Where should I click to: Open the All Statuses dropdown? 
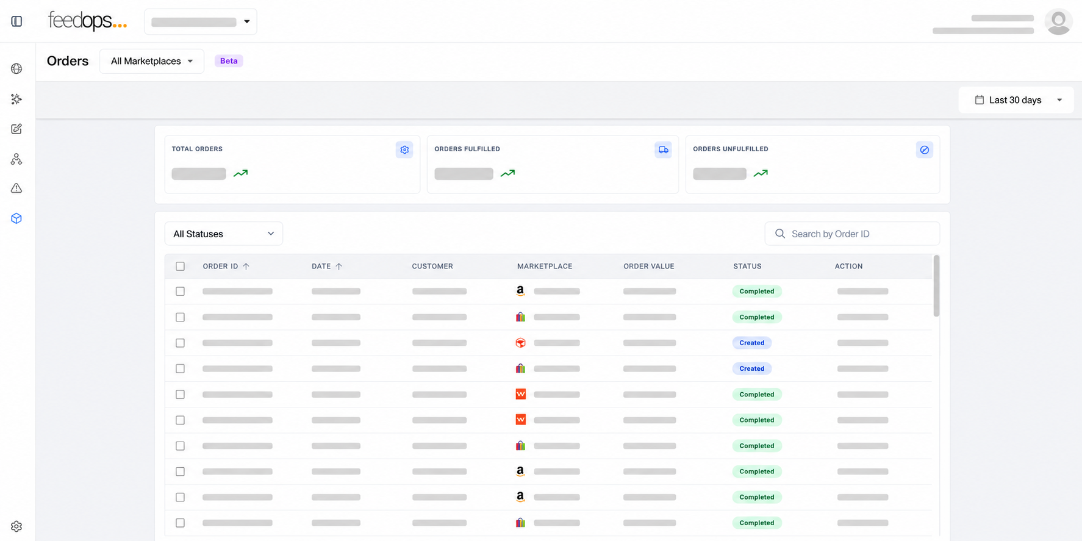pyautogui.click(x=224, y=234)
